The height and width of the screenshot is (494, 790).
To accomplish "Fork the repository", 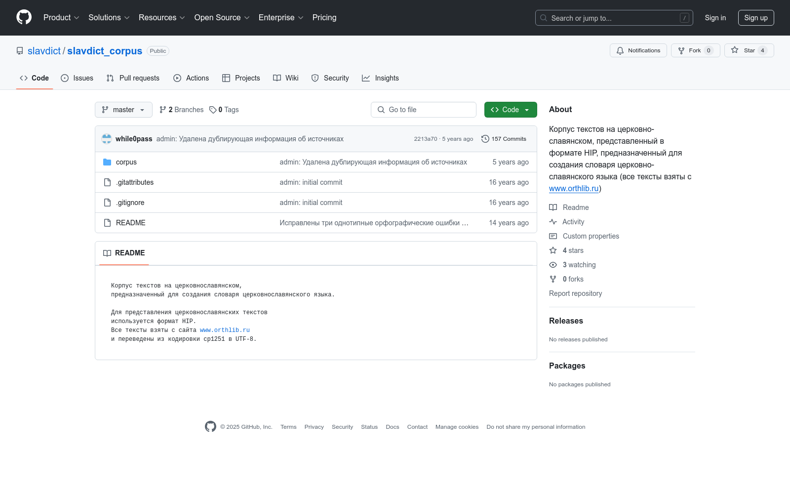I will [x=696, y=50].
